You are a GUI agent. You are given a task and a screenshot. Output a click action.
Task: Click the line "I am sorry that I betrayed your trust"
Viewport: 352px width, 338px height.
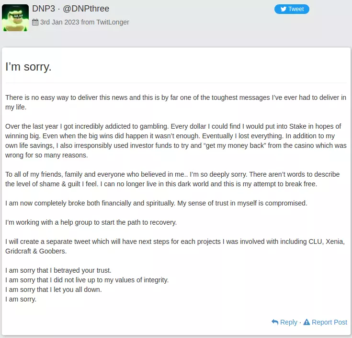tap(58, 270)
